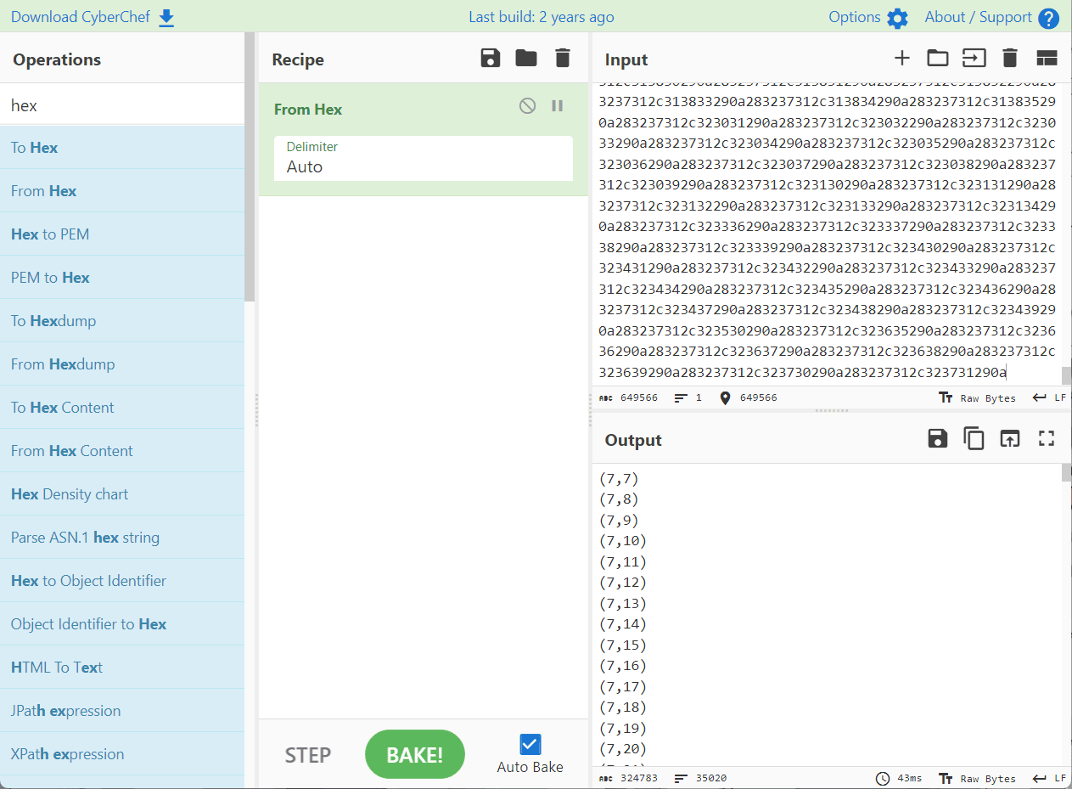Clear the recipe with trash icon

[562, 59]
